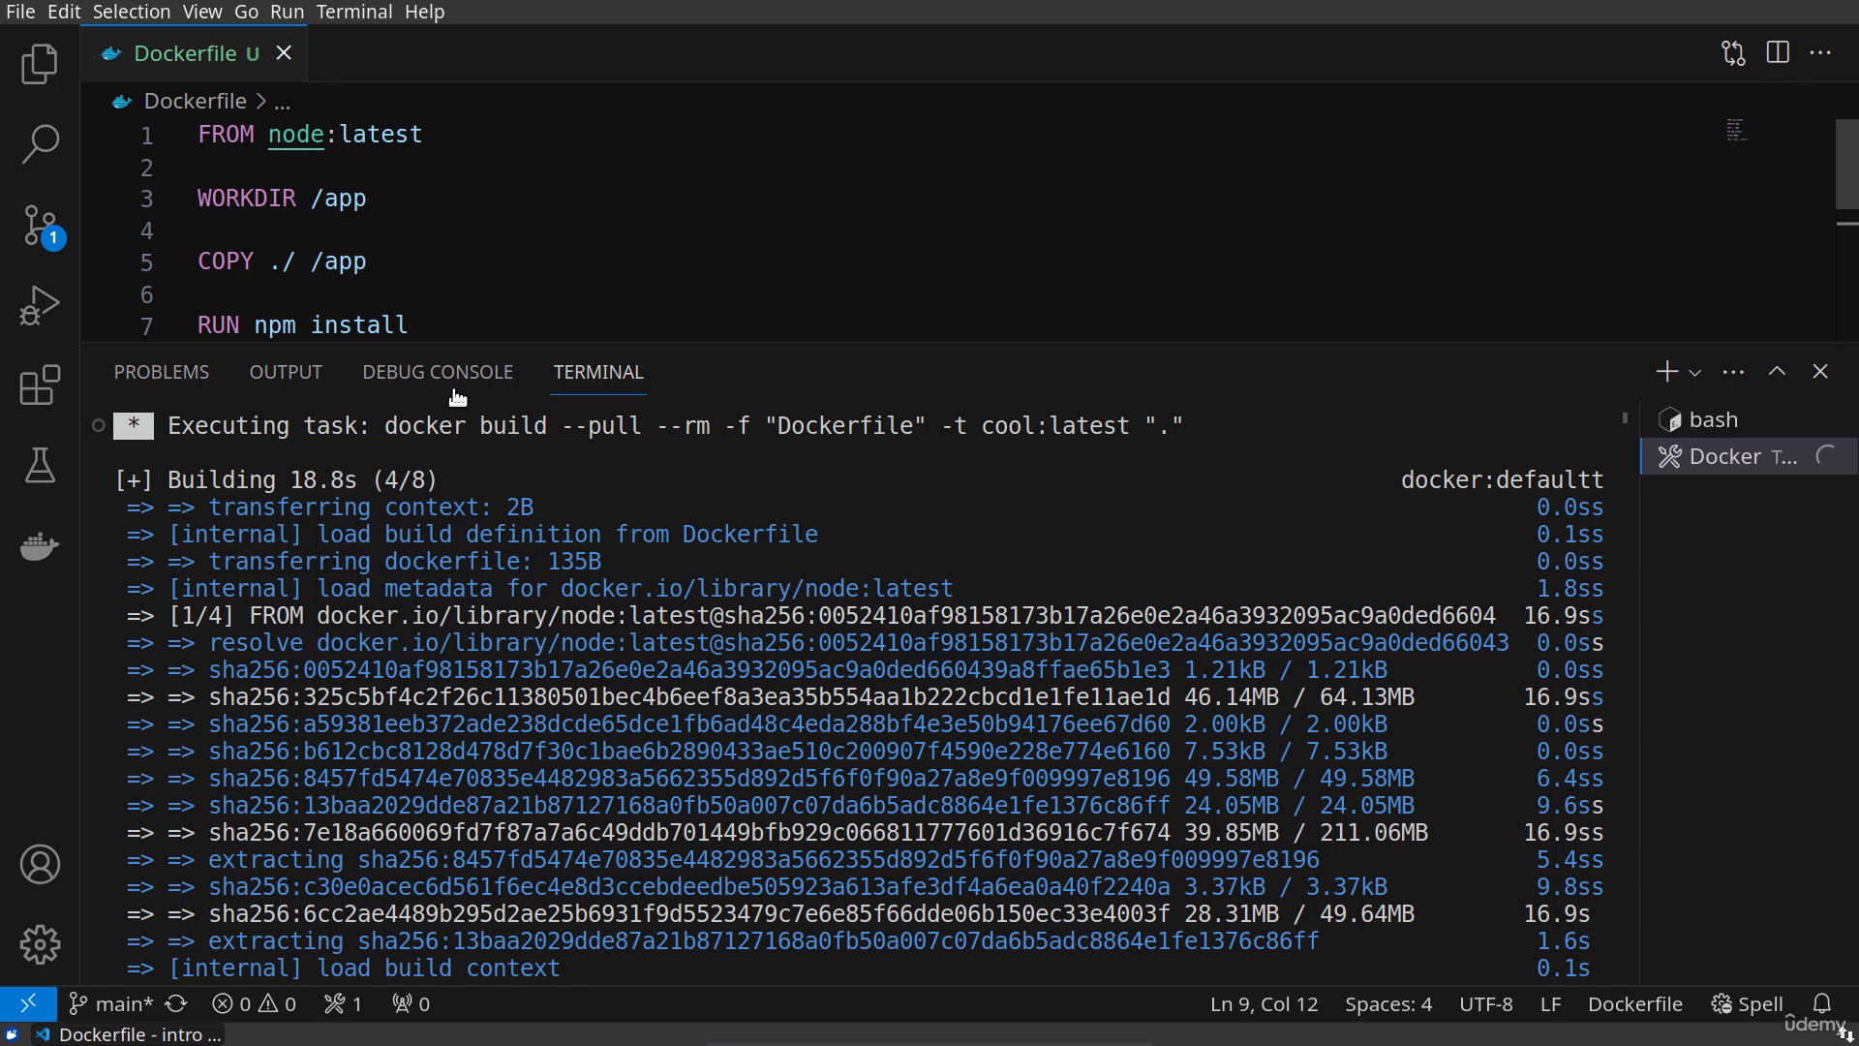
Task: Show errors and warnings count
Action: pyautogui.click(x=254, y=1003)
